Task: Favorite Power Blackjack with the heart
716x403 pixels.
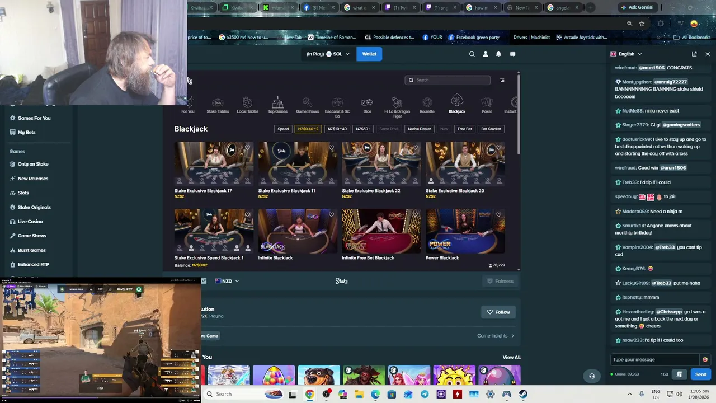Action: tap(499, 215)
